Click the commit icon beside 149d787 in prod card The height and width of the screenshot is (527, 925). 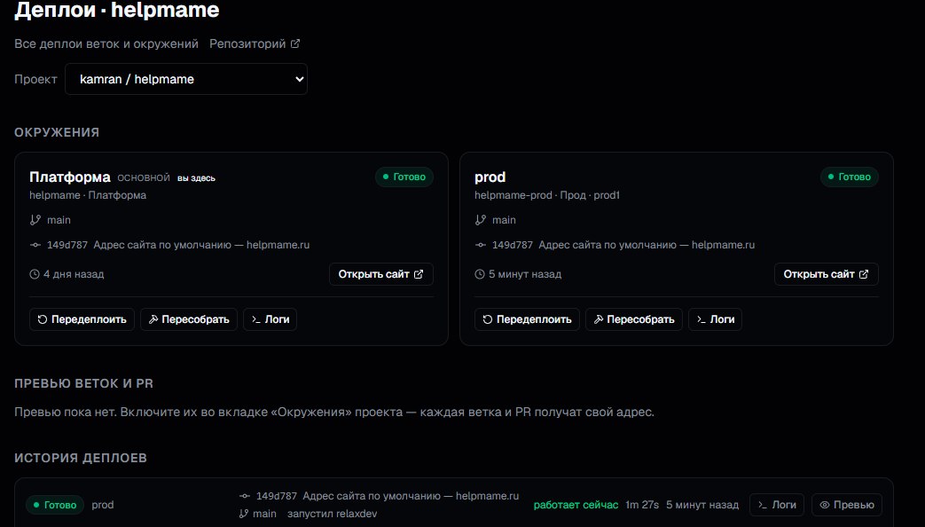click(x=481, y=245)
